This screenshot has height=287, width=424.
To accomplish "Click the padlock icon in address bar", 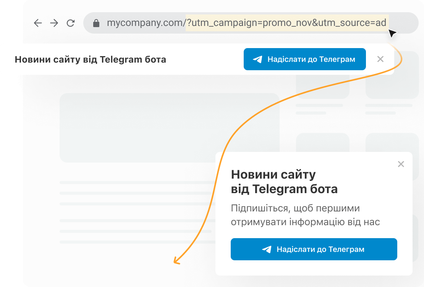I will pyautogui.click(x=96, y=23).
